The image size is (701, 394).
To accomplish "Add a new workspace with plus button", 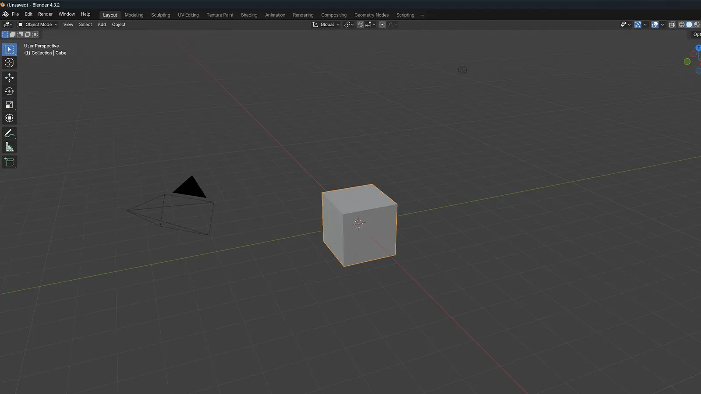I will tap(422, 15).
